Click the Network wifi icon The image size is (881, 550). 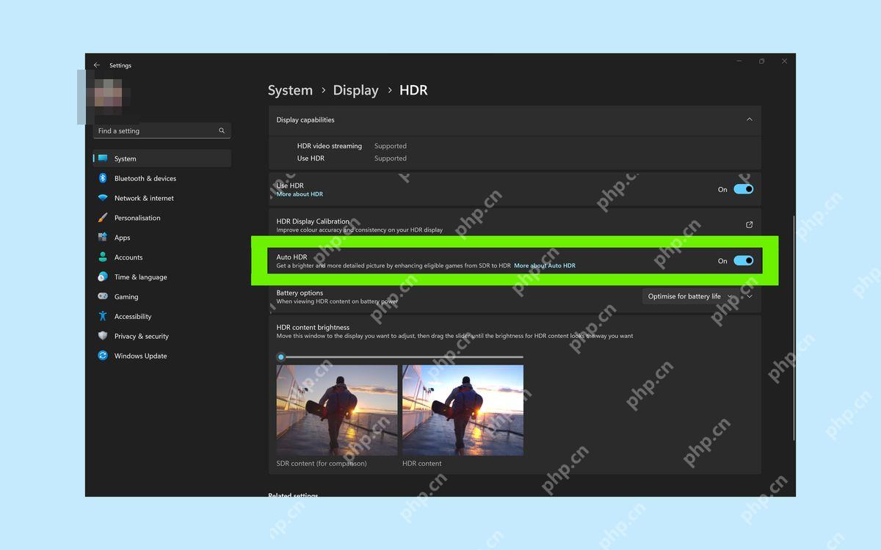coord(103,198)
